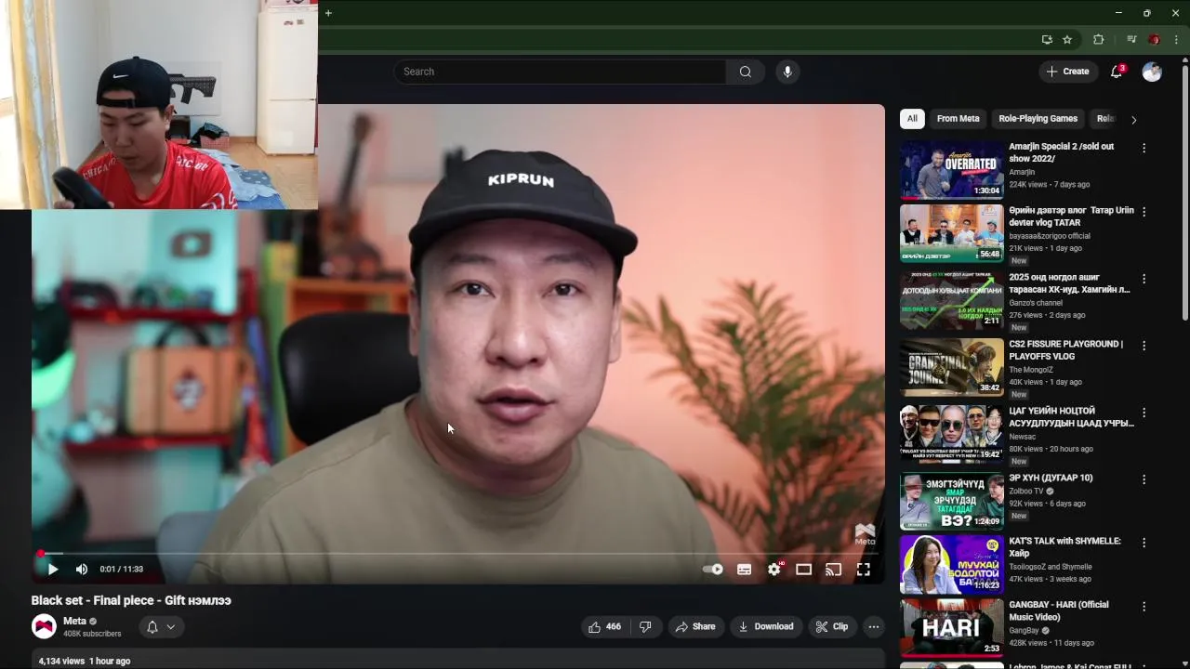Open options for GANGBAY - HARI video

(1144, 605)
